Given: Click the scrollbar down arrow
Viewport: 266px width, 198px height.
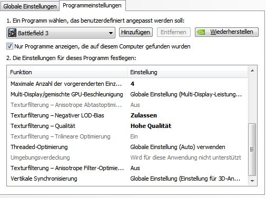Looking at the screenshot, I should pos(252,181).
